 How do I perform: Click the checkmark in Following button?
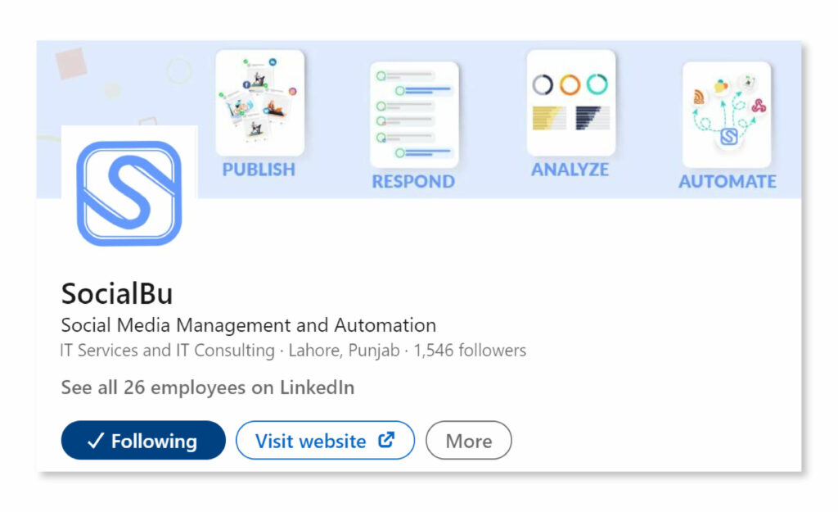(x=95, y=441)
